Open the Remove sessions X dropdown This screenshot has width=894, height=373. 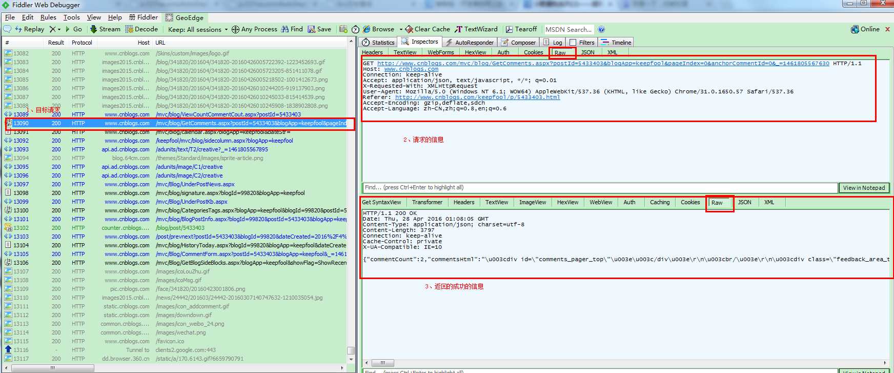(x=55, y=29)
